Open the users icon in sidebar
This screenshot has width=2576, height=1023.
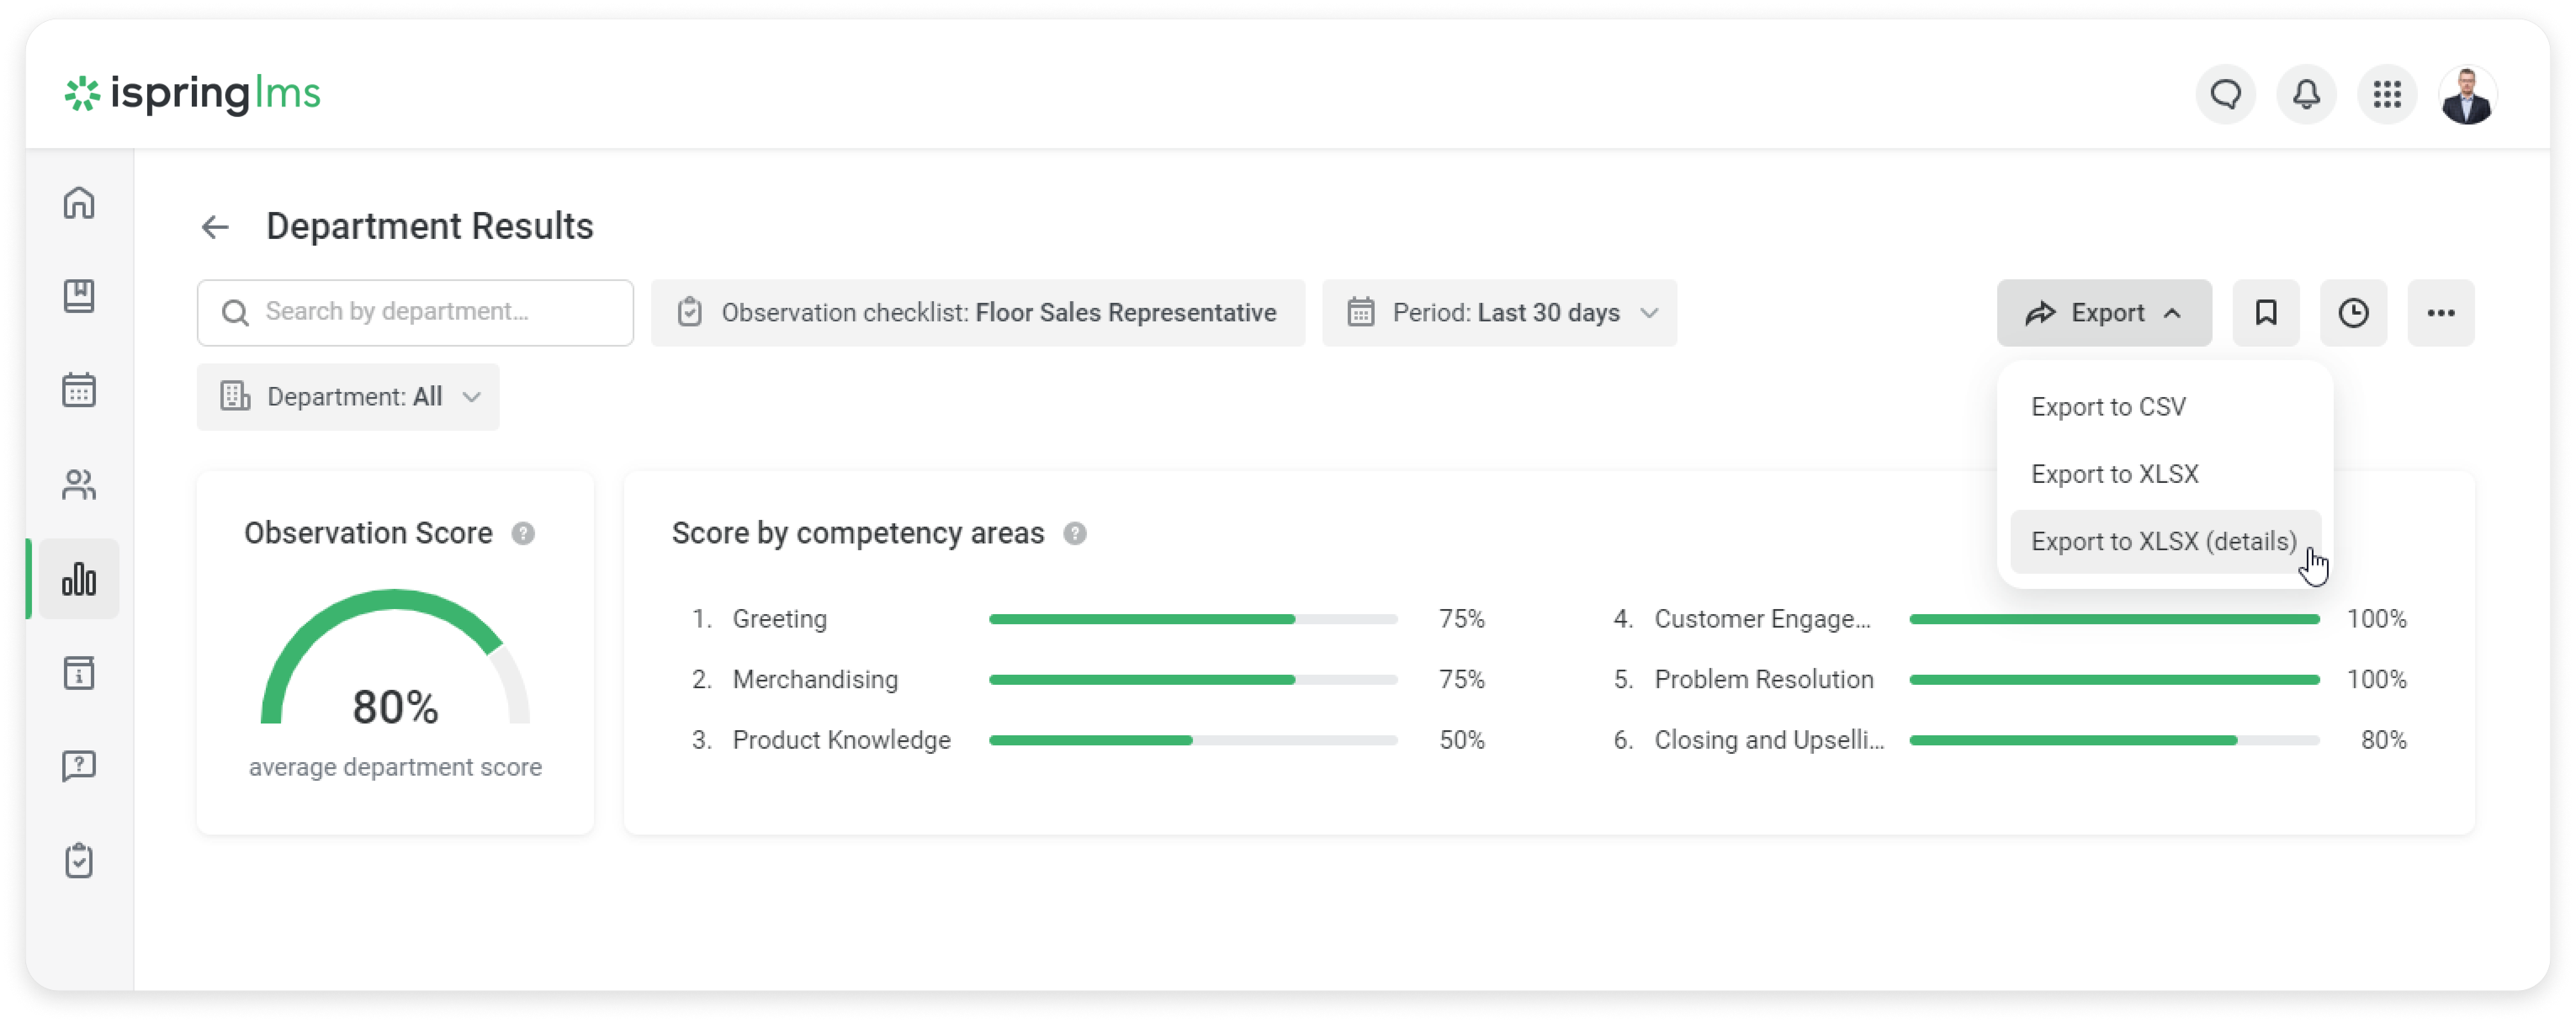coord(79,485)
